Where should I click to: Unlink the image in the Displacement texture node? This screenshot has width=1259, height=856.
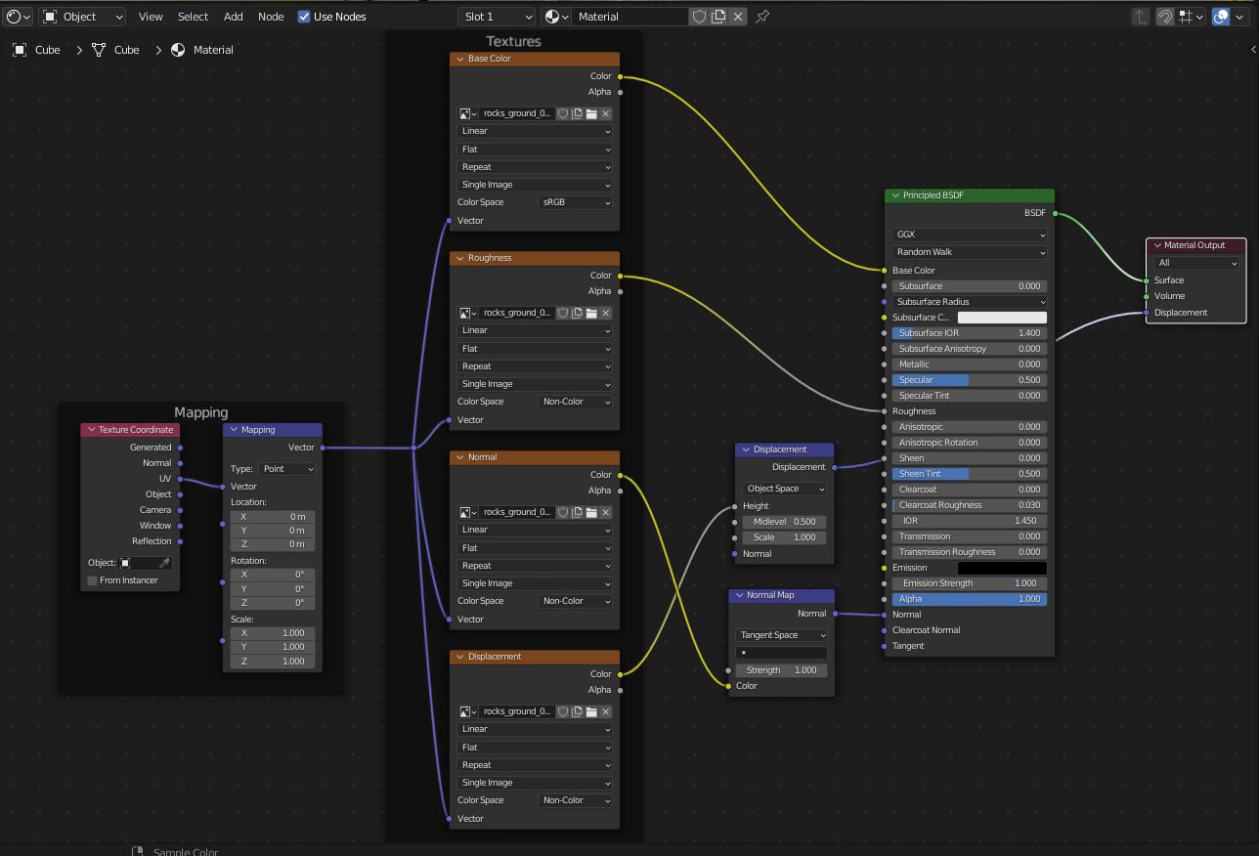click(606, 711)
